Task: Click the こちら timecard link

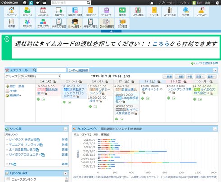Action: pyautogui.click(x=161, y=44)
